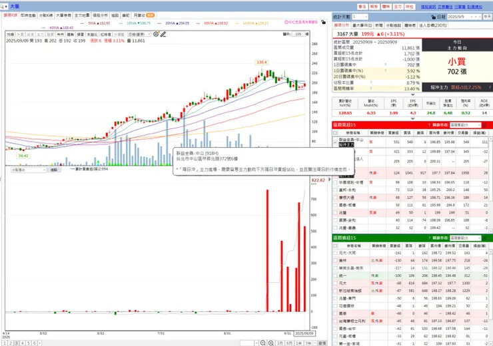Switch to the 即時走勢 tab
The width and height of the screenshot is (493, 346).
(28, 15)
